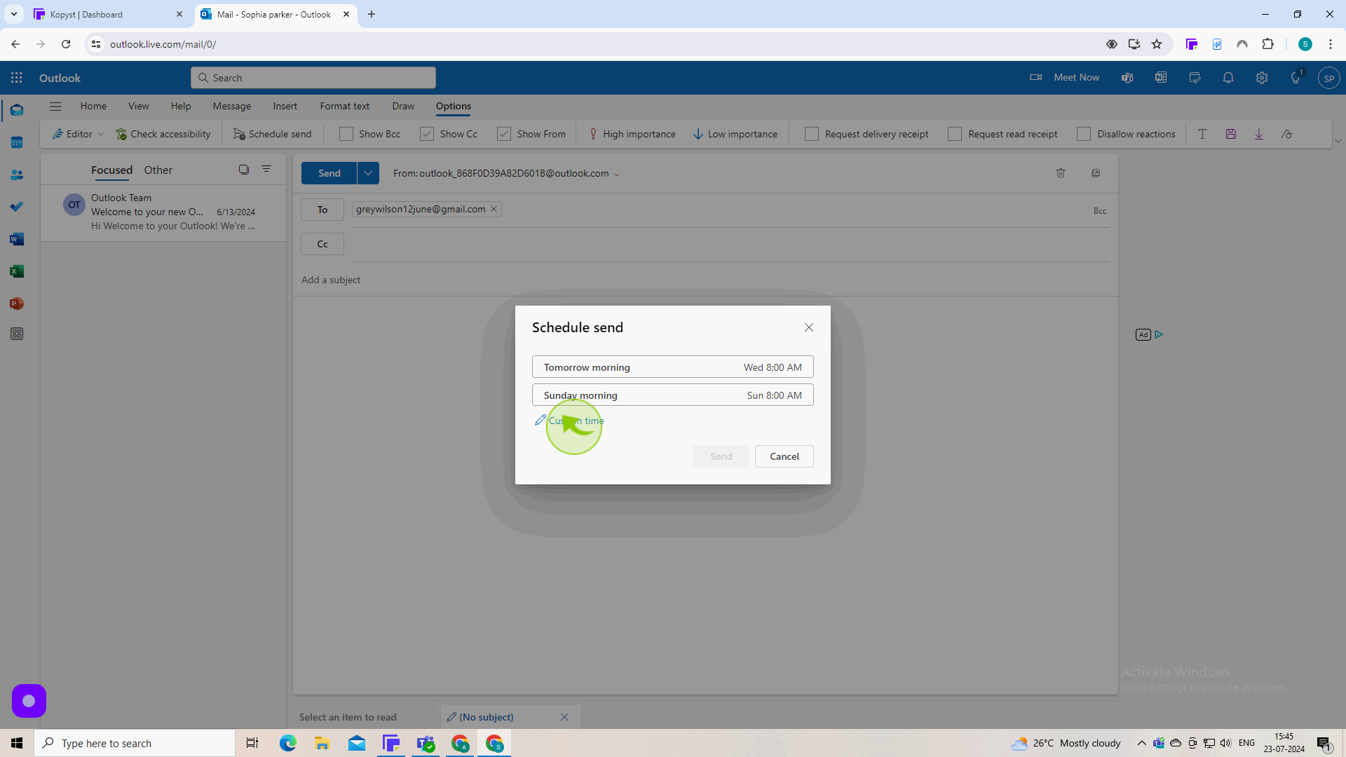Click the Save draft icon in ribbon

pos(1230,134)
